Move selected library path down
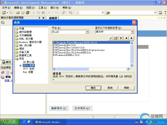Image resolution: width=167 pixels, height=125 pixels. coord(126,38)
